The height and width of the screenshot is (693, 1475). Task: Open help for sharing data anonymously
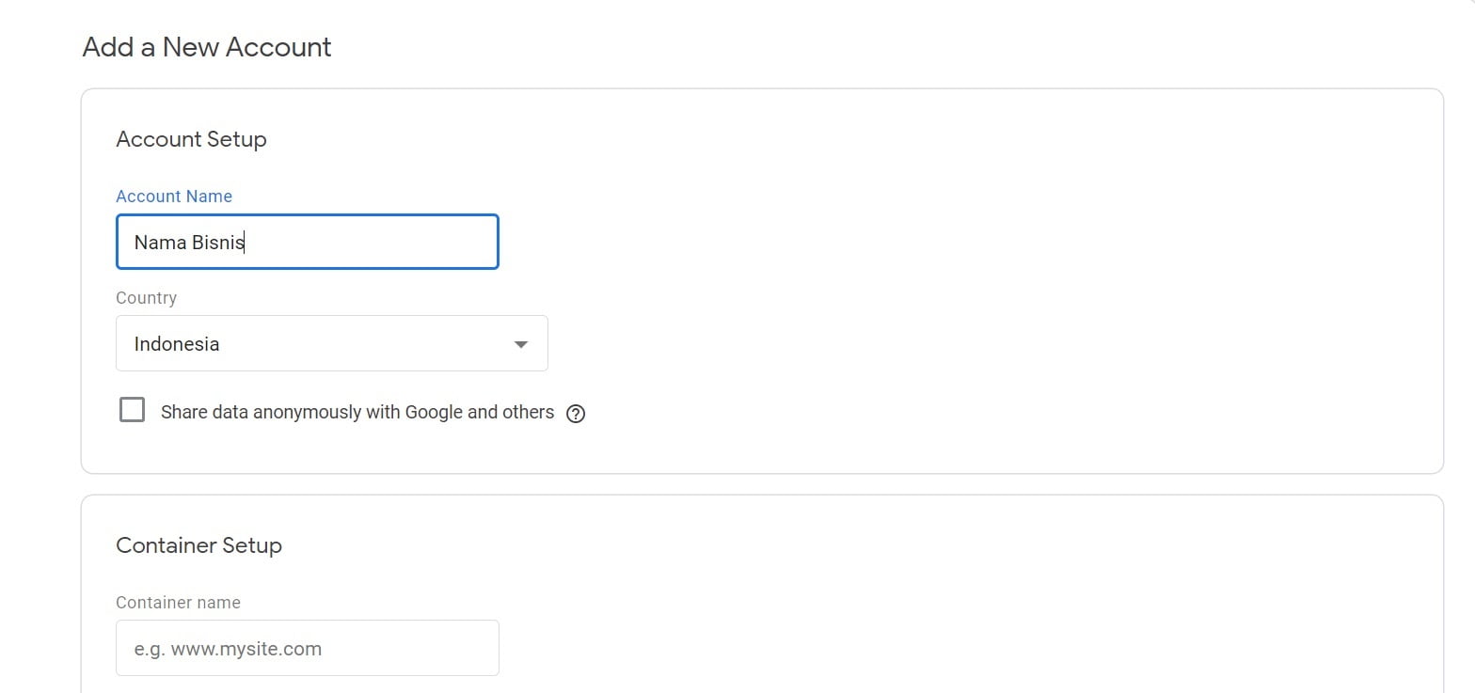coord(576,414)
